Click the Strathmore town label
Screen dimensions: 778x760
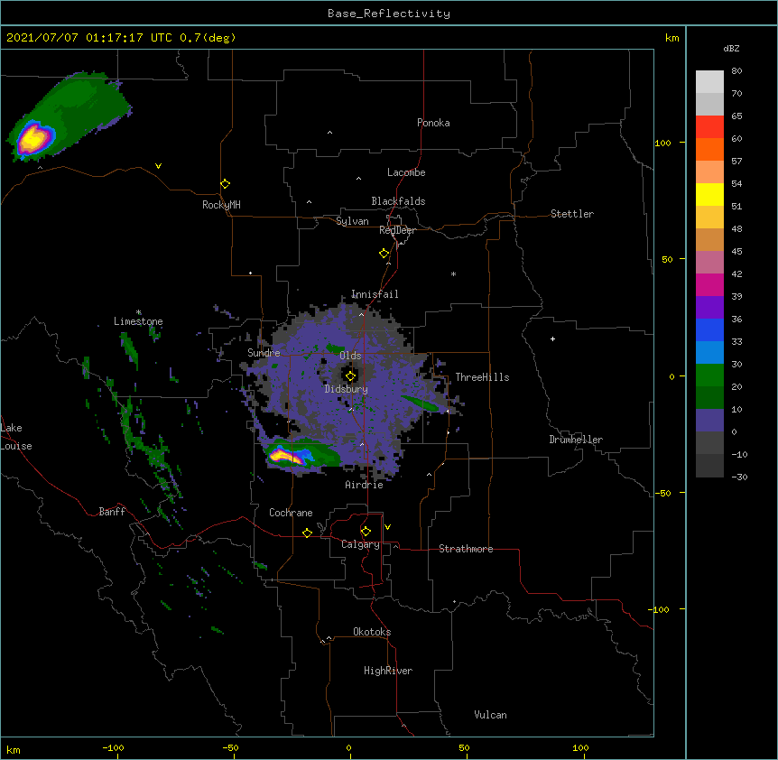point(466,549)
